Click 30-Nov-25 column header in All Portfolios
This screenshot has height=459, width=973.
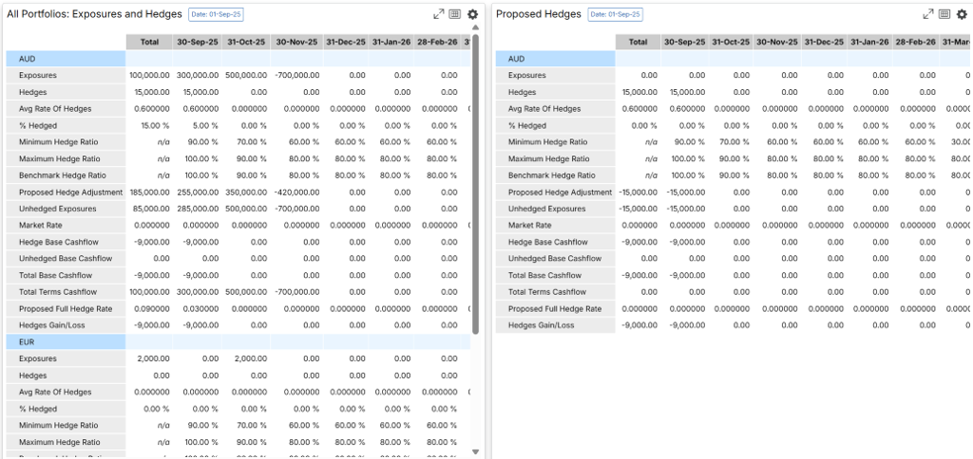[x=296, y=42]
